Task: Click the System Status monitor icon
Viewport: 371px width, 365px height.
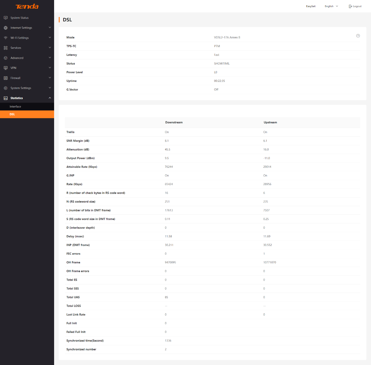Action: click(x=6, y=18)
